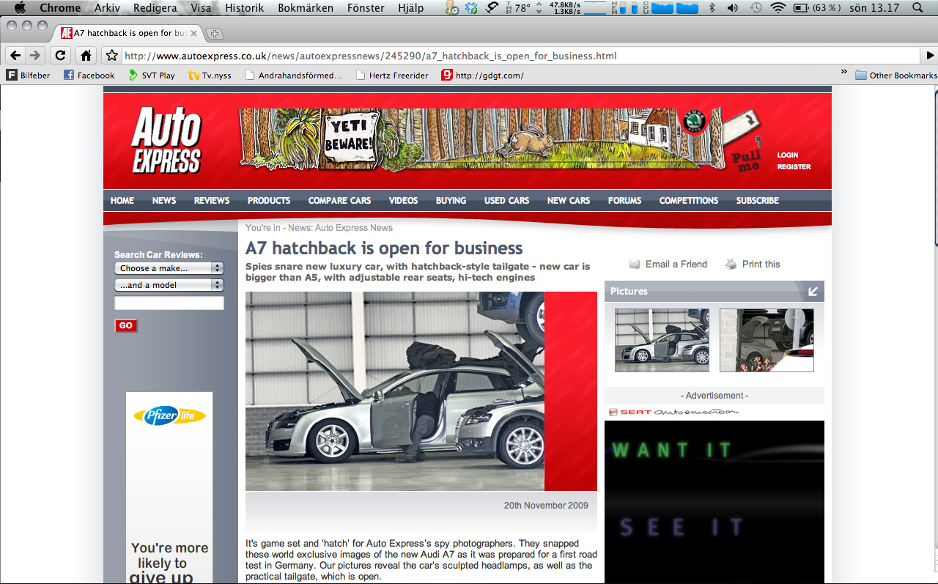Click the browser Forward arrow
The width and height of the screenshot is (938, 584).
click(x=35, y=55)
